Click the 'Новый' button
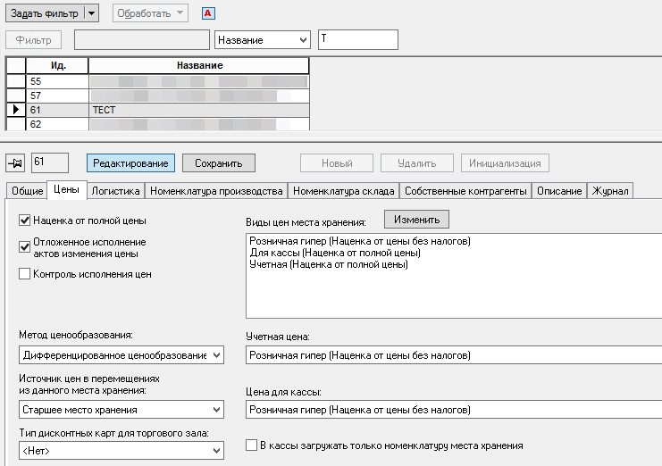The height and width of the screenshot is (466, 662). (337, 163)
